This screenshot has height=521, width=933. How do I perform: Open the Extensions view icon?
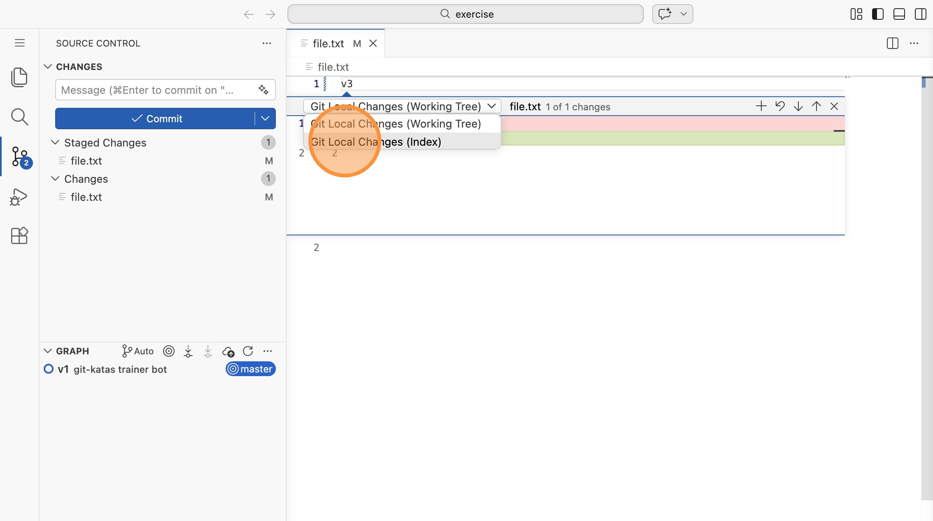pos(19,236)
